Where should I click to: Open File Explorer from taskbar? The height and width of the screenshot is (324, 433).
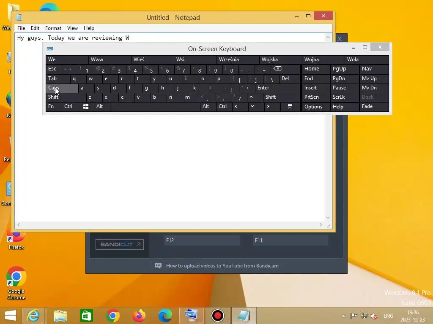click(x=60, y=316)
